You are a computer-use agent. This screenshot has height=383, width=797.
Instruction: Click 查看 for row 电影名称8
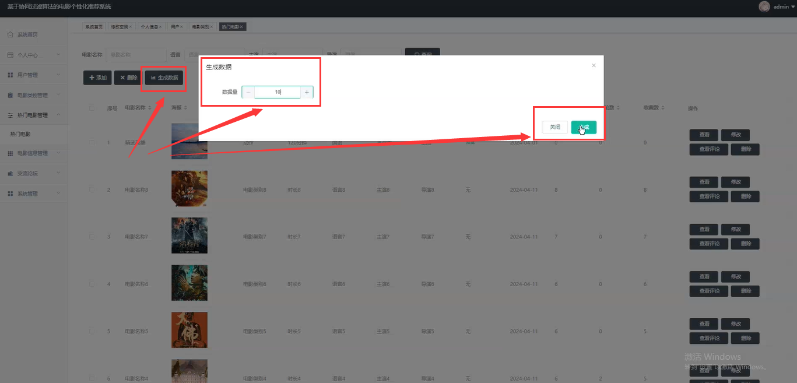(x=704, y=182)
